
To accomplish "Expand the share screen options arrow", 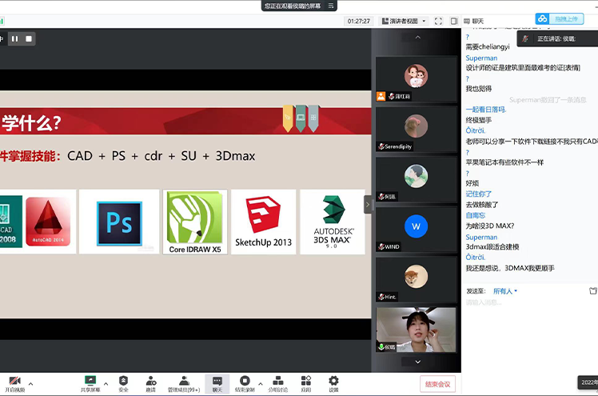I will (x=106, y=384).
